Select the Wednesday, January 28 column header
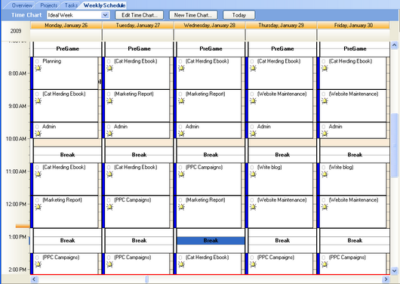 pos(210,25)
